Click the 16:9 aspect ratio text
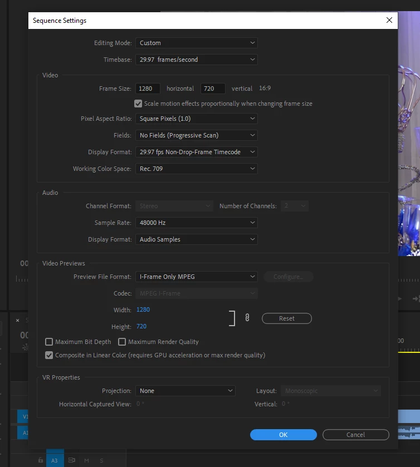Screen dimensions: 420x467 [265, 88]
